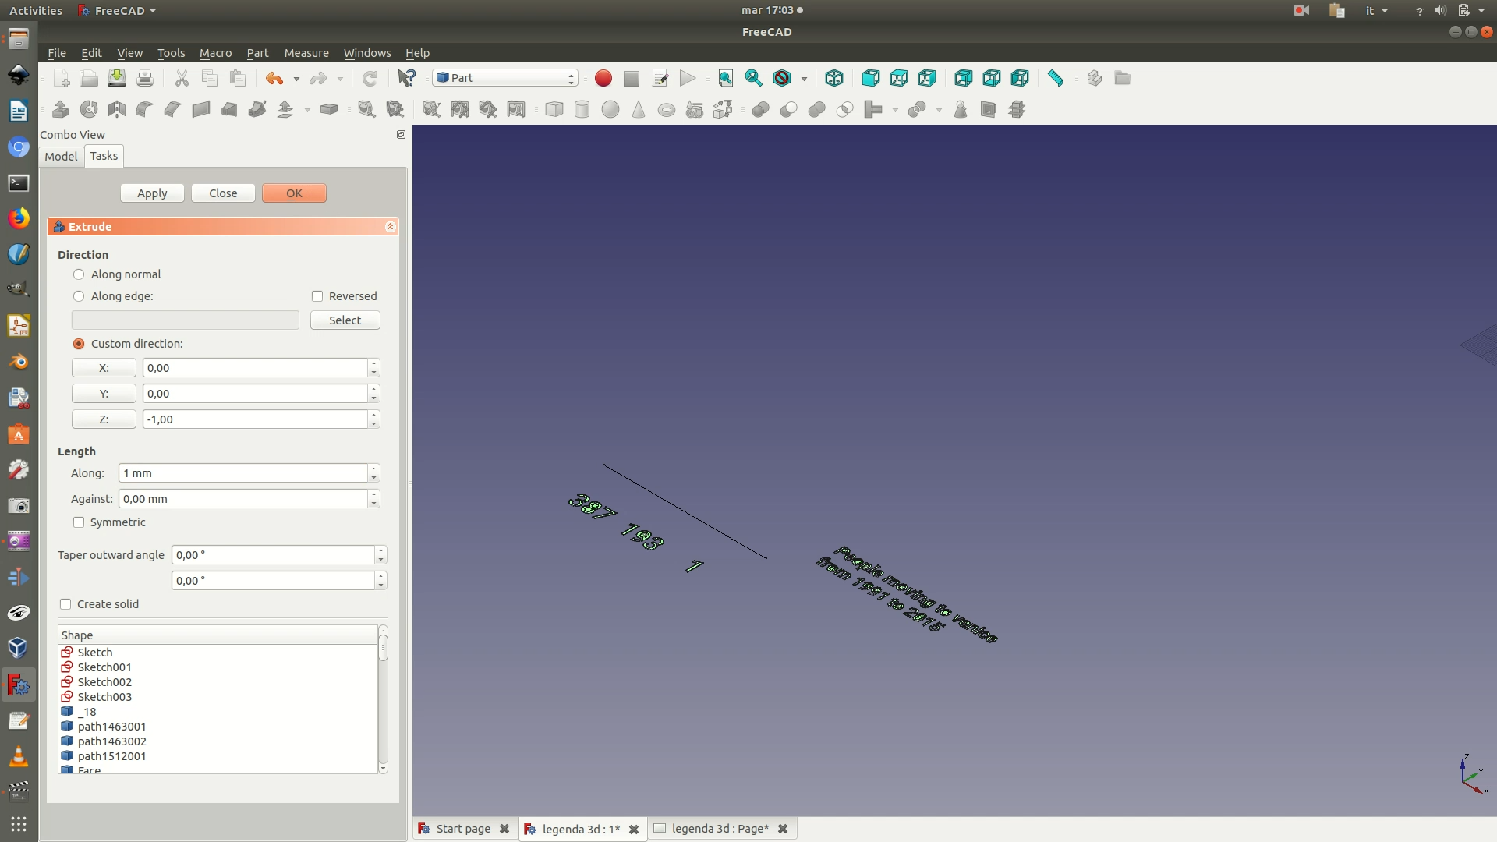Click the What's This help cursor icon
This screenshot has width=1497, height=842.
[407, 78]
